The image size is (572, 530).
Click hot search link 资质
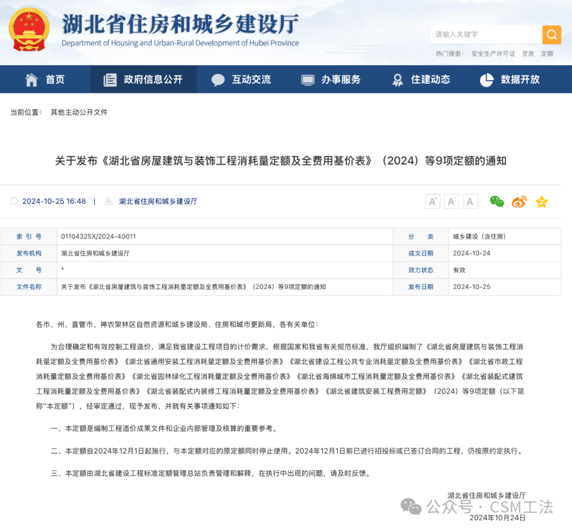[528, 54]
